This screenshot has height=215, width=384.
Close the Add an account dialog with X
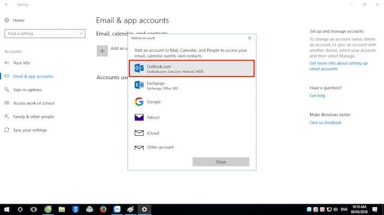click(x=249, y=38)
